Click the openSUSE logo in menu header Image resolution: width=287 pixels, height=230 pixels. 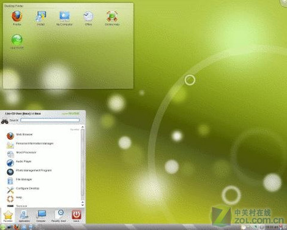(70, 113)
